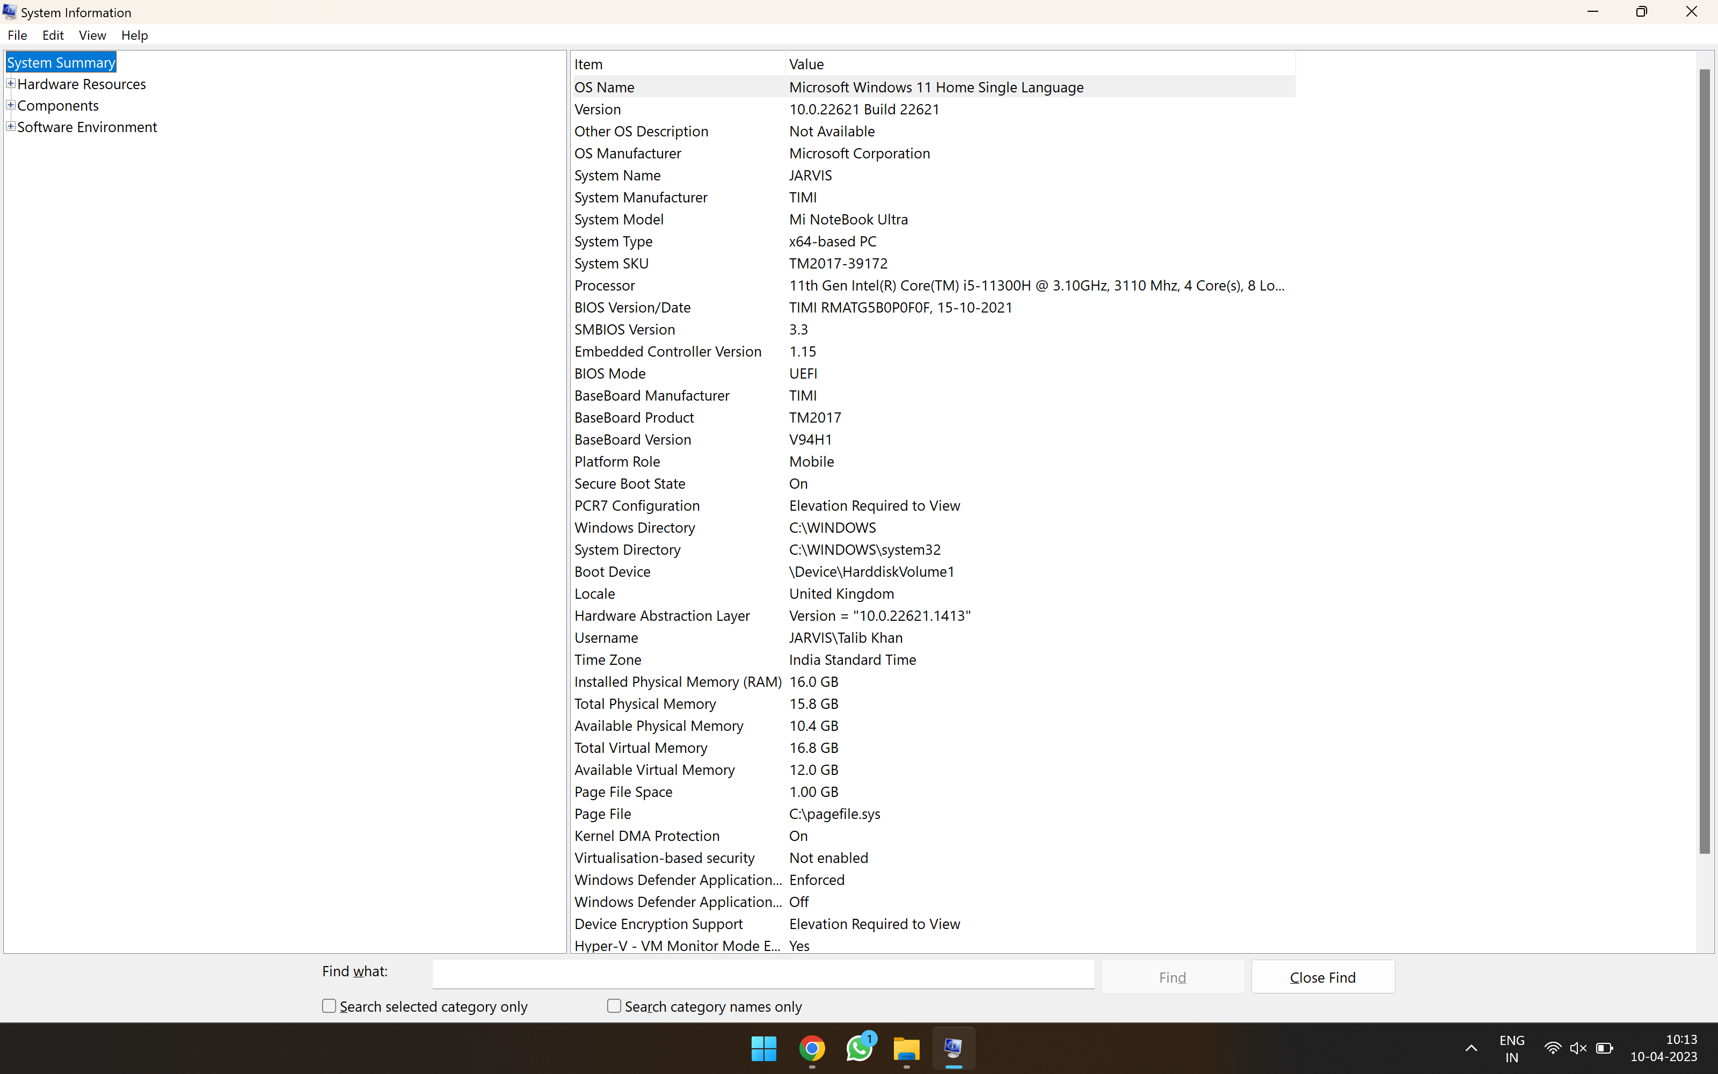Open the Start menu from the taskbar
Viewport: 1718px width, 1074px height.
pos(764,1048)
